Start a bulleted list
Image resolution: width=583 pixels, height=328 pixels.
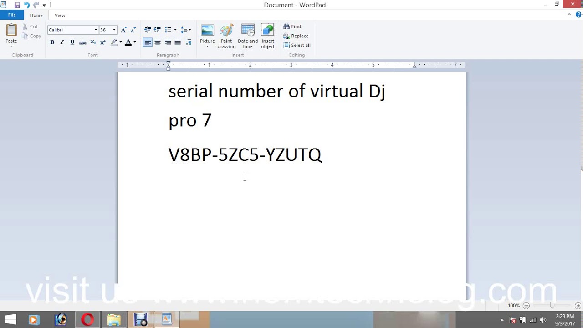point(168,30)
